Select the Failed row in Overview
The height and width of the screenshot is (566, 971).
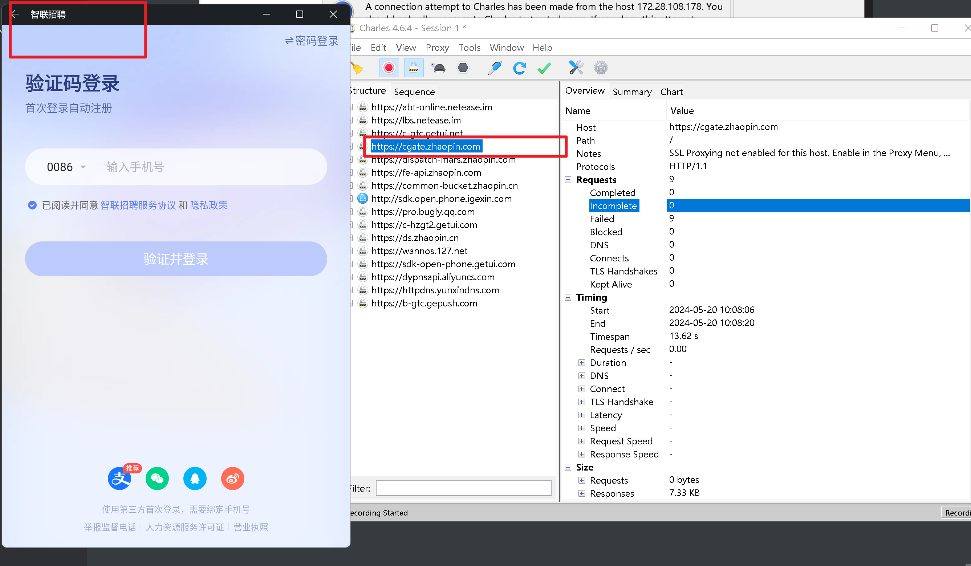coord(765,219)
